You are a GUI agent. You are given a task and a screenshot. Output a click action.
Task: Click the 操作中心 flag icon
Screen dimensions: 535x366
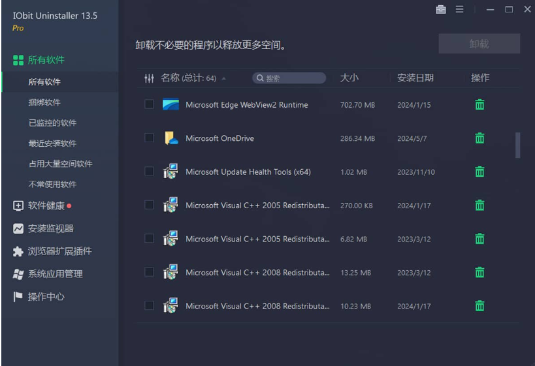click(18, 297)
